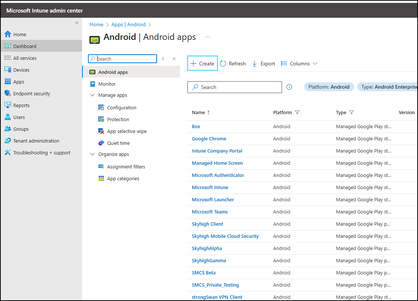418x301 pixels.
Task: Click the Monitor notebook icon
Action: point(92,84)
